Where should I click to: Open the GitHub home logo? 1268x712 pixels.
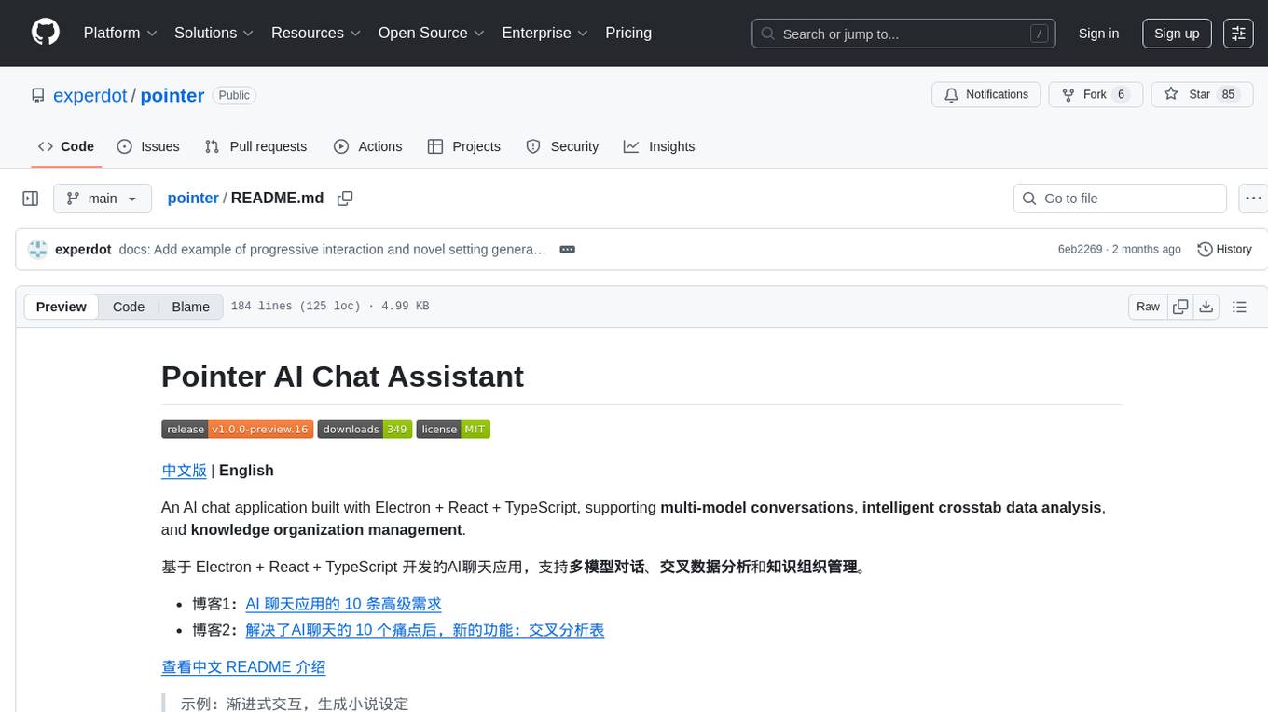coord(46,33)
